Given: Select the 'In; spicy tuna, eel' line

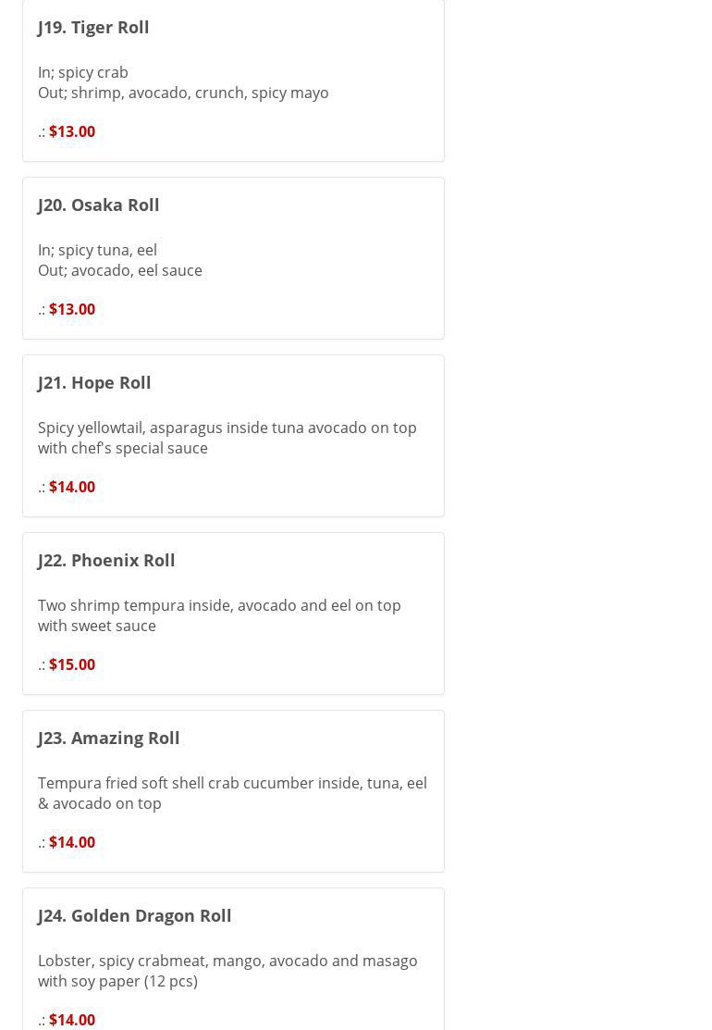Looking at the screenshot, I should tap(97, 250).
